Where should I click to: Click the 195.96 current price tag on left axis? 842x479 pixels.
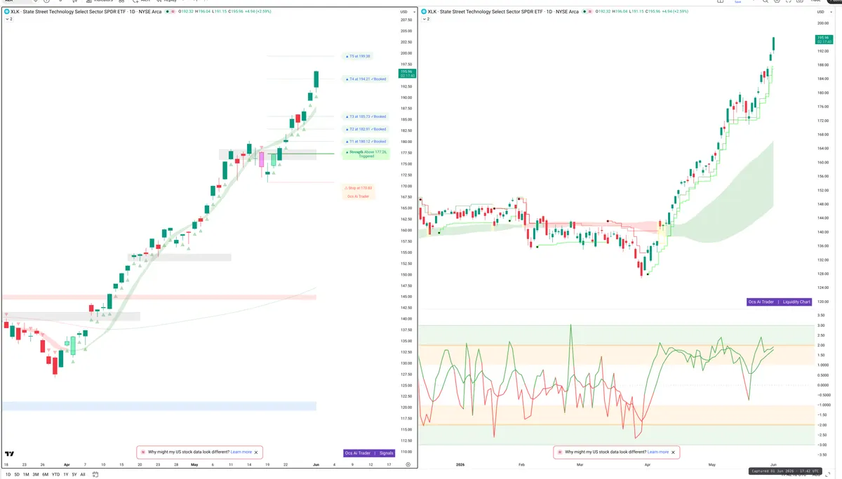tap(407, 74)
